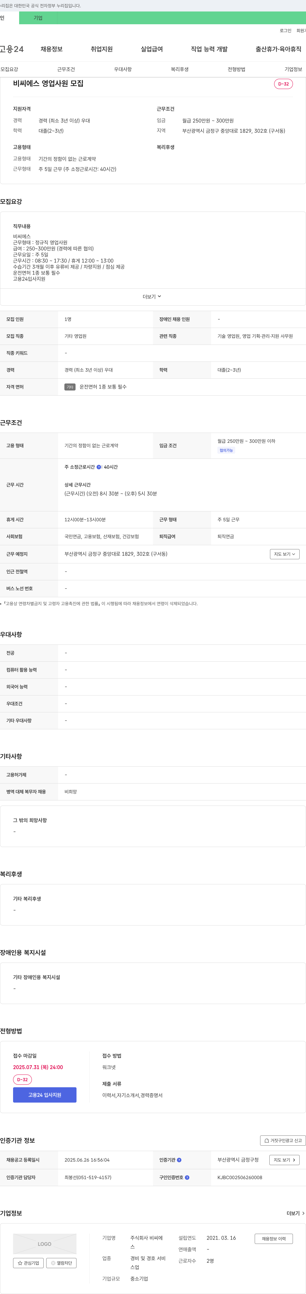Open 지도 보기 dropdown for 근무 예정지

click(x=284, y=554)
